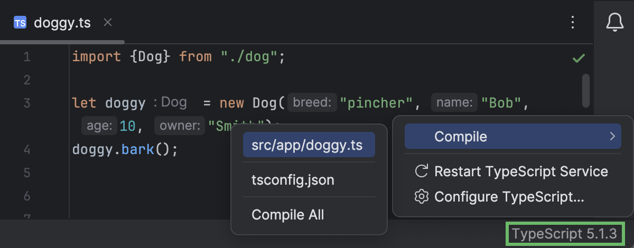Select Compile in the TypeScript popup menu

click(x=460, y=137)
